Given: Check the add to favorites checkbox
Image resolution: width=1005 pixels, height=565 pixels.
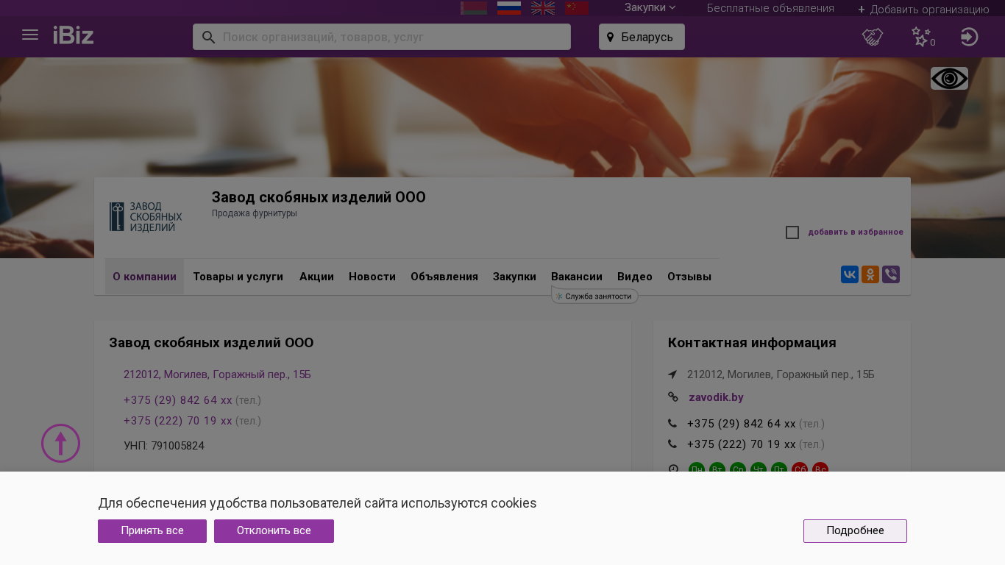Looking at the screenshot, I should pos(792,232).
